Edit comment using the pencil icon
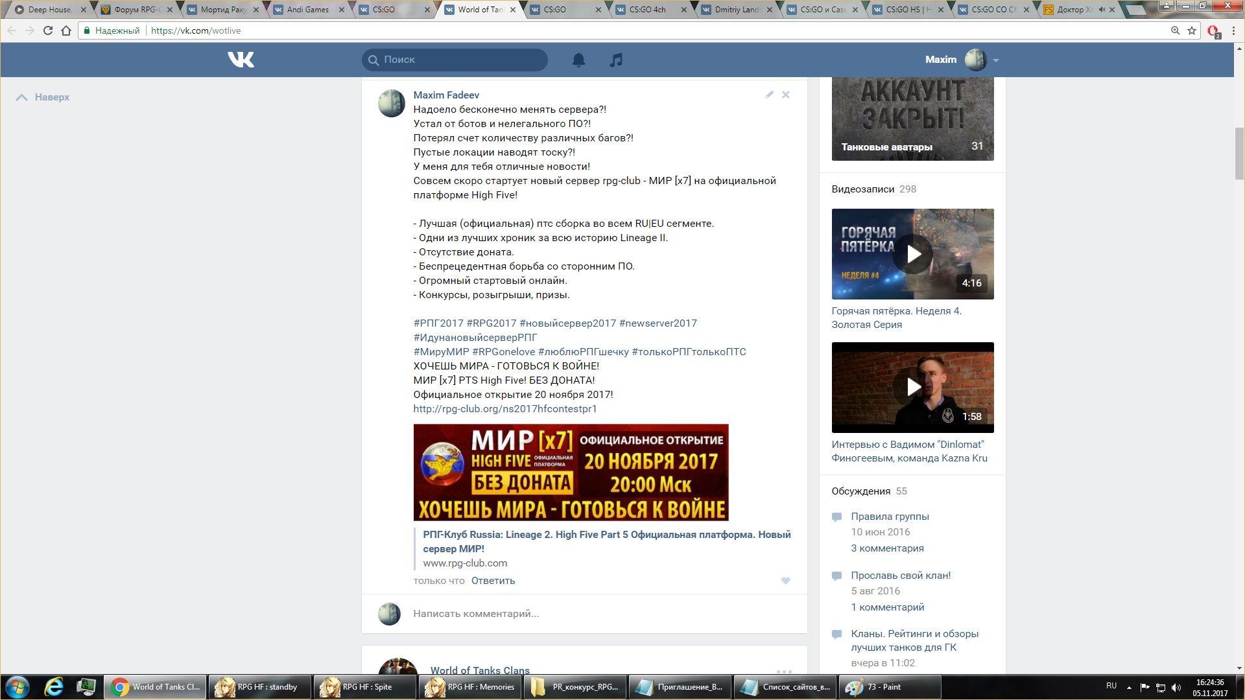Screen dimensions: 1245x700 click(769, 95)
